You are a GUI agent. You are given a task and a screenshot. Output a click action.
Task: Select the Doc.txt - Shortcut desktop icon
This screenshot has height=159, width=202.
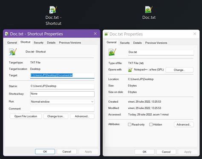point(53,10)
